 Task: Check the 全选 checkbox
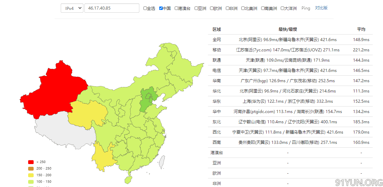[145, 9]
